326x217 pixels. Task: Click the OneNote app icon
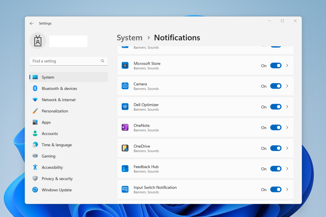[125, 127]
